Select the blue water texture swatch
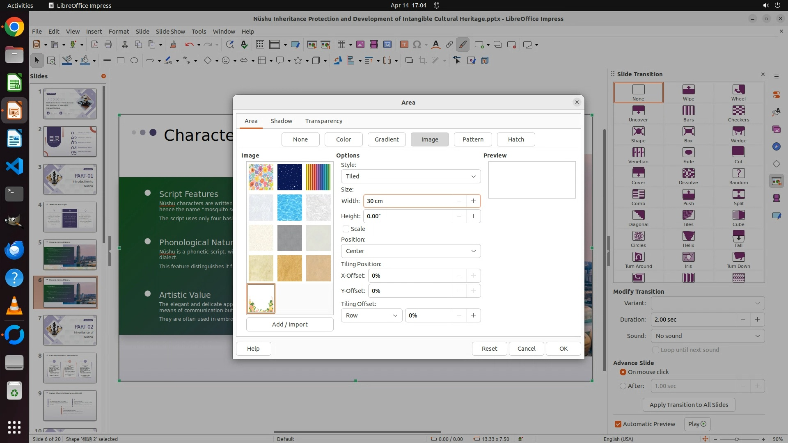Screen dimensions: 788x443 [x=289, y=208]
